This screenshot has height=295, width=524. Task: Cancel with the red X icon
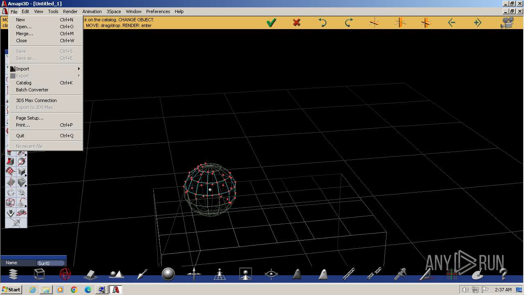[297, 23]
